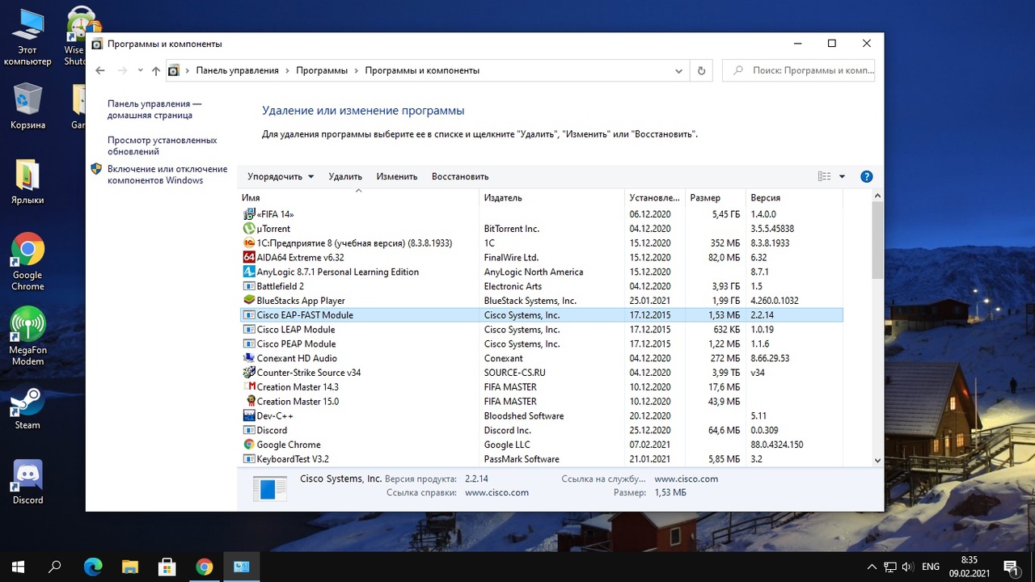This screenshot has height=582, width=1035.
Task: Click the Conexant HD Audio icon
Action: [249, 358]
